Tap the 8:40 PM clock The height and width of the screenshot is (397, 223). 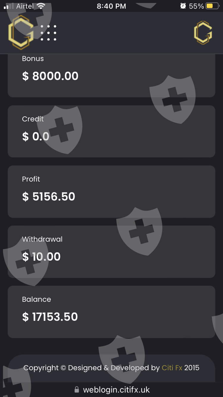coord(111,6)
